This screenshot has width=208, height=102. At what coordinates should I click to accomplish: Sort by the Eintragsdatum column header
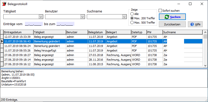[18, 32]
